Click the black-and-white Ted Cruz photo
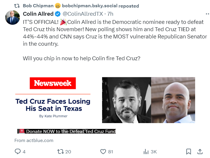This screenshot has height=158, width=210. (x=126, y=100)
